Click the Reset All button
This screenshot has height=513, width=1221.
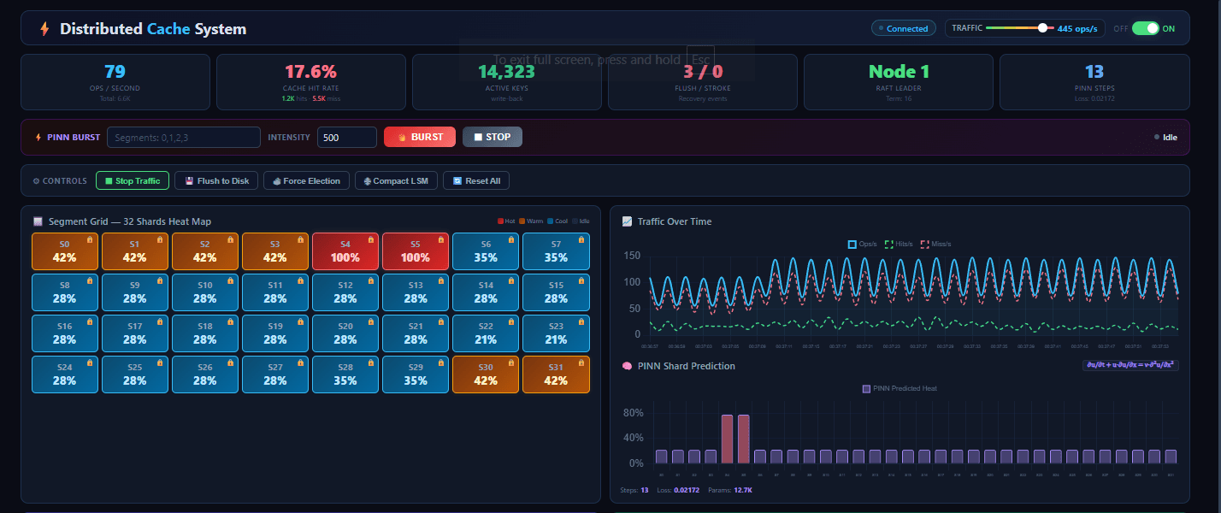[x=476, y=180]
